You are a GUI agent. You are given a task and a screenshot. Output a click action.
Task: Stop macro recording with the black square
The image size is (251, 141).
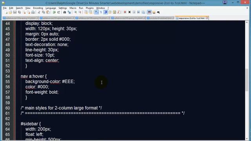pyautogui.click(x=129, y=12)
